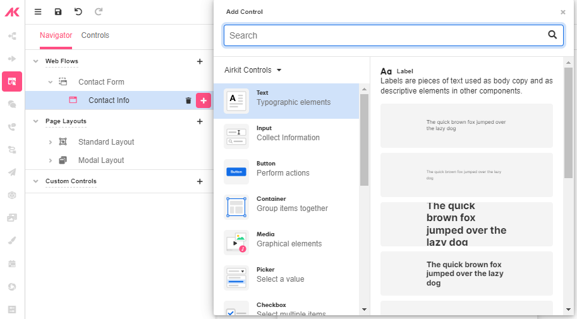Open the media library sidebar icon

click(x=12, y=218)
